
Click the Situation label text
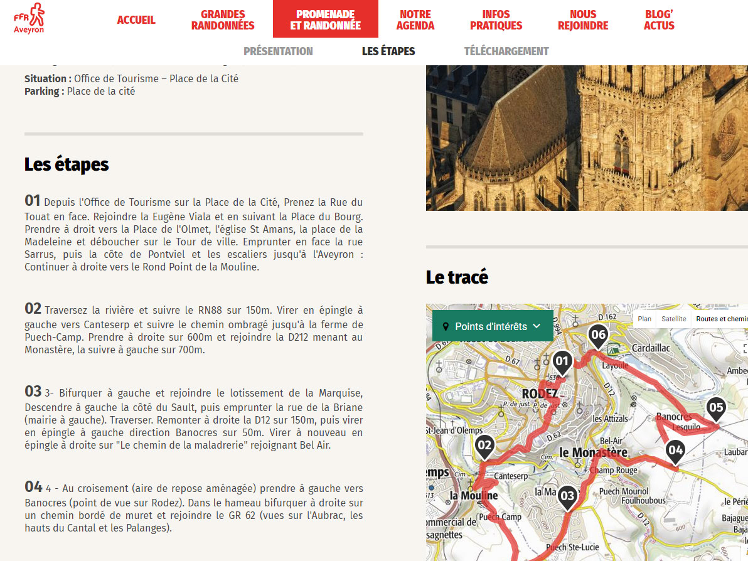pyautogui.click(x=48, y=78)
